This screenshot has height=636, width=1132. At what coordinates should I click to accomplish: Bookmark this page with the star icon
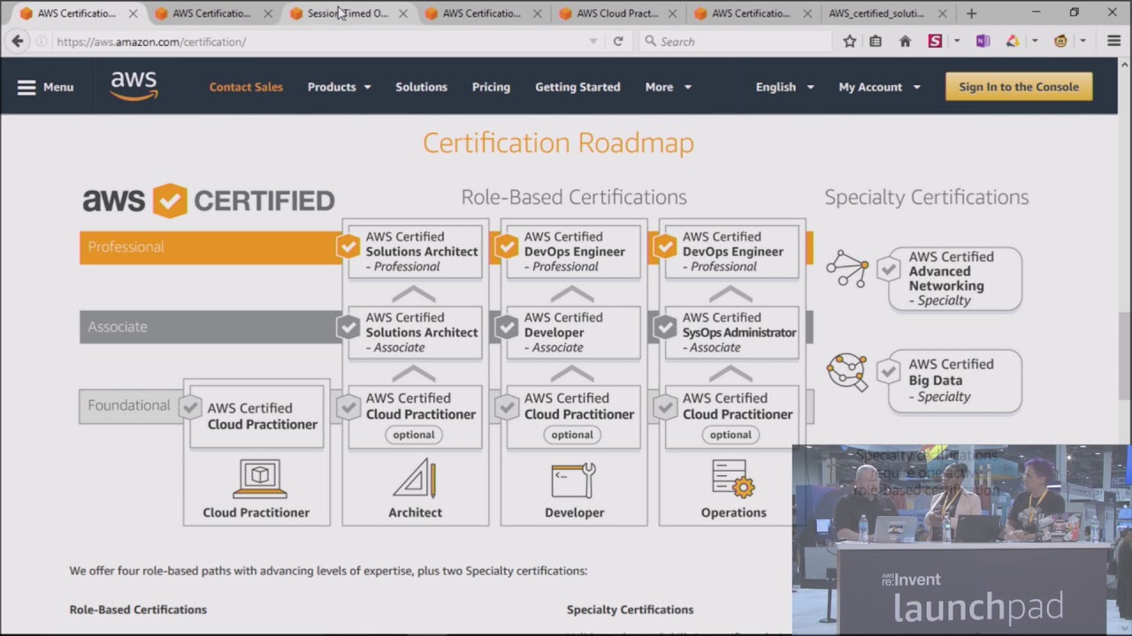850,42
